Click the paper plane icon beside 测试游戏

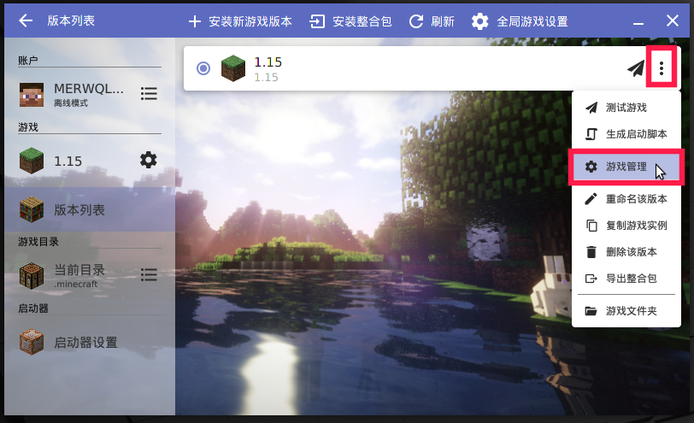pos(591,108)
